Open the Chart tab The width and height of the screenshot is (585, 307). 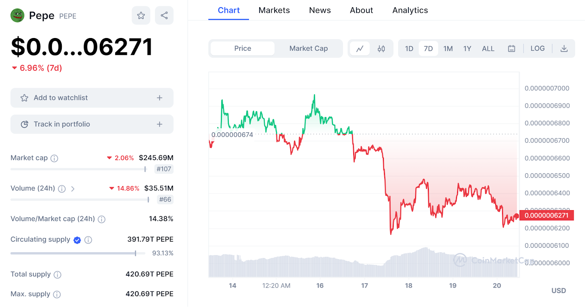[229, 10]
